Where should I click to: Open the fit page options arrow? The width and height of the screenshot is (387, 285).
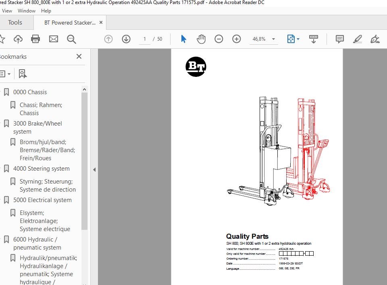click(x=298, y=39)
